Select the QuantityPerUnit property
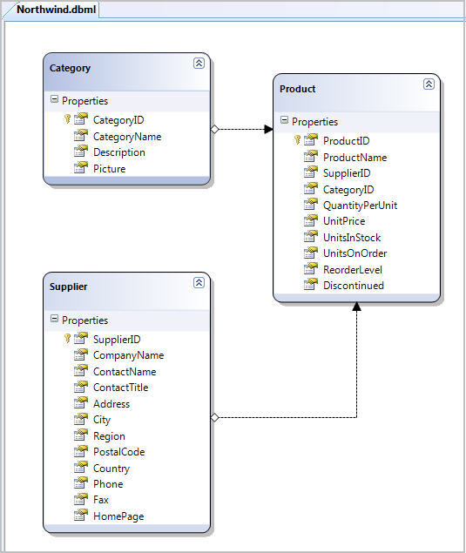The height and width of the screenshot is (553, 466). click(x=361, y=206)
